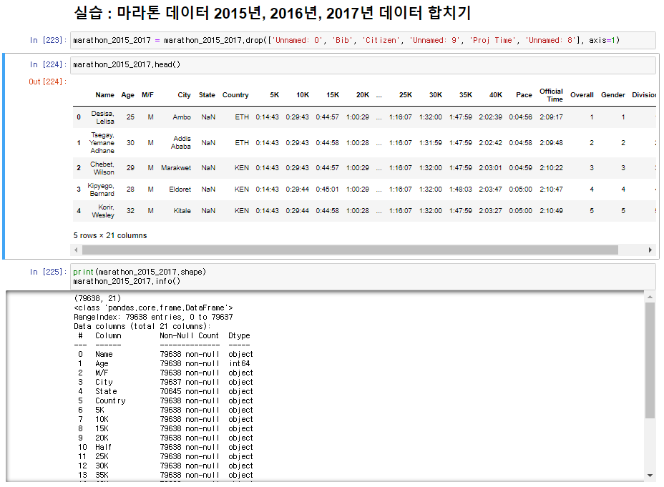Click the left arrow of horizontal scrollbar

(76, 250)
